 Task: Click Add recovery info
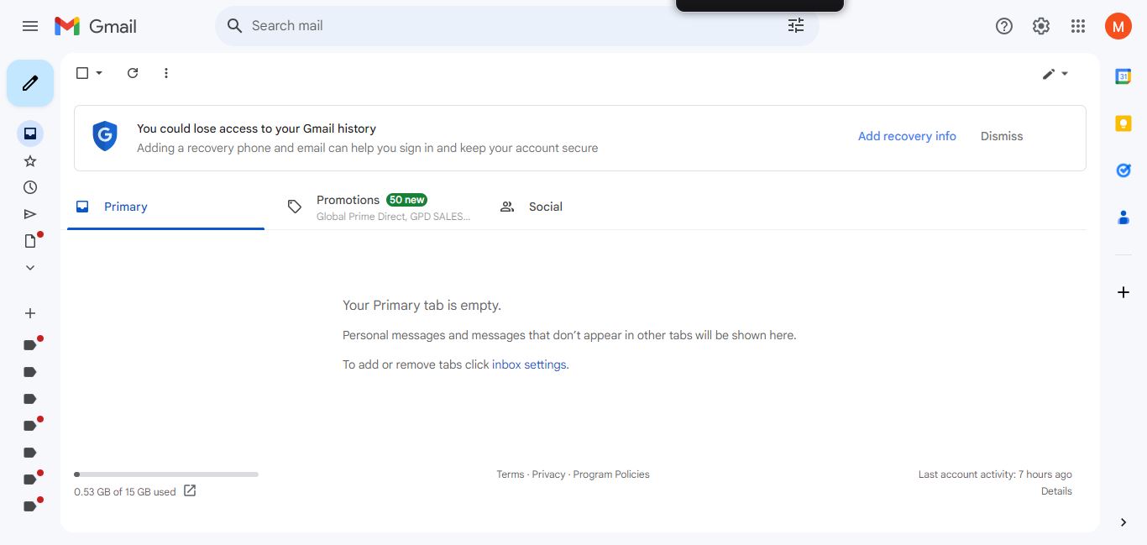[x=907, y=136]
